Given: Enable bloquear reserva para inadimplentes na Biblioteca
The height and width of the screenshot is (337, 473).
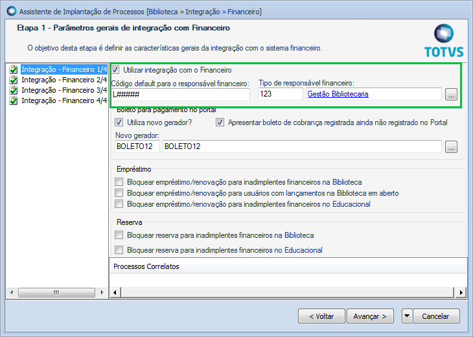Looking at the screenshot, I should tap(119, 235).
